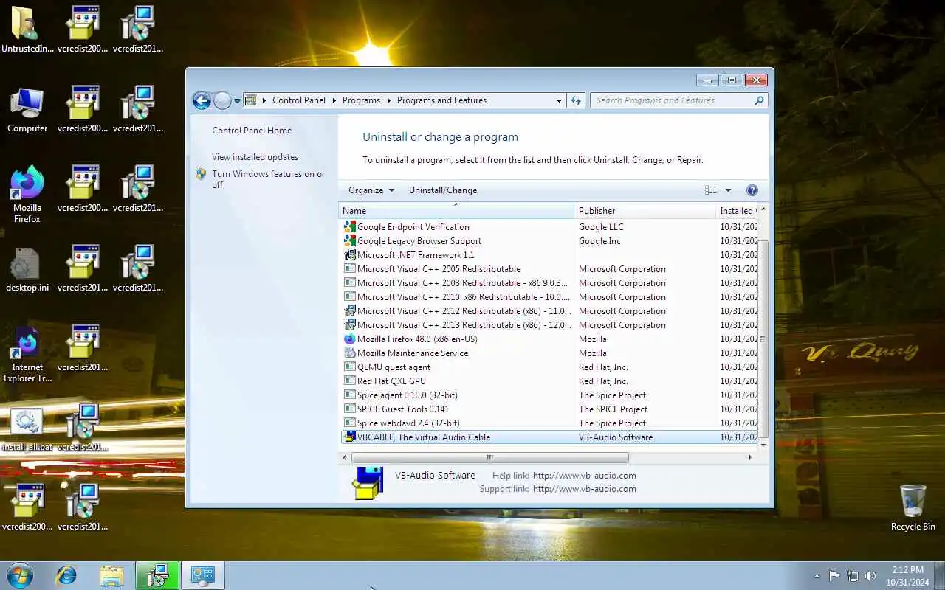Viewport: 945px width, 590px height.
Task: Open the Organize dropdown menu
Action: pyautogui.click(x=371, y=190)
